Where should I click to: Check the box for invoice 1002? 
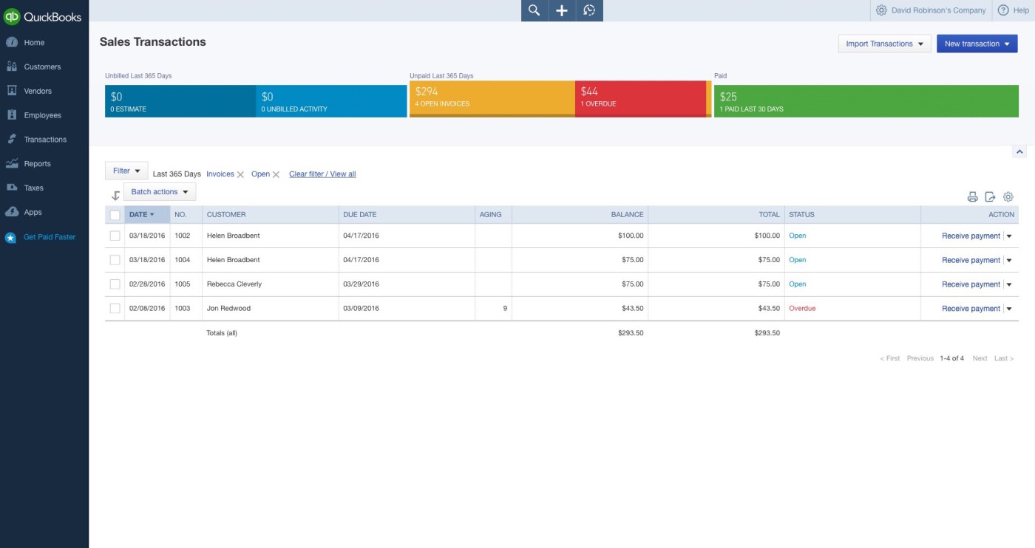coord(115,236)
